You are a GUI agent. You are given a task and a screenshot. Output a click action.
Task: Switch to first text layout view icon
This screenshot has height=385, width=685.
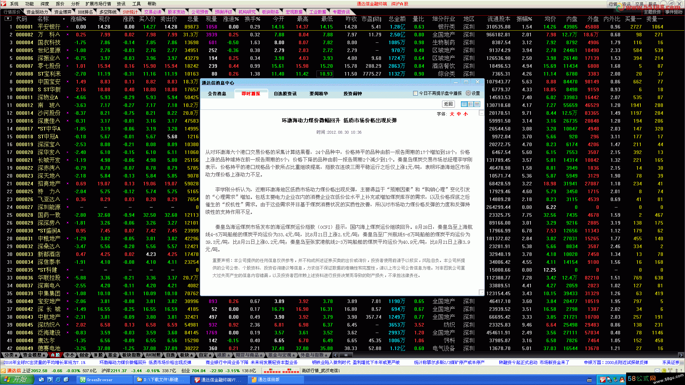coord(464,104)
